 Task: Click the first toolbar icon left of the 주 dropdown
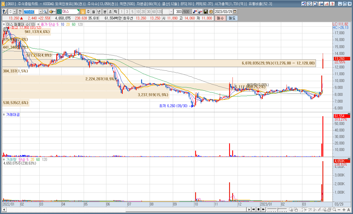pyautogui.click(x=5, y=12)
